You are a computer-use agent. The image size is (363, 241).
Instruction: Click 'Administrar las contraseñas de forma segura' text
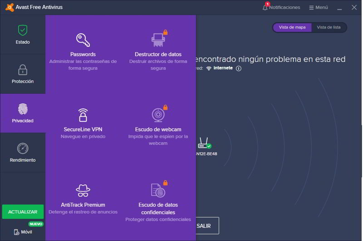83,65
